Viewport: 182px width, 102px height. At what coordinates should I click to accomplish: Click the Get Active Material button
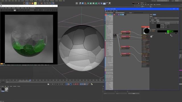click(109, 13)
